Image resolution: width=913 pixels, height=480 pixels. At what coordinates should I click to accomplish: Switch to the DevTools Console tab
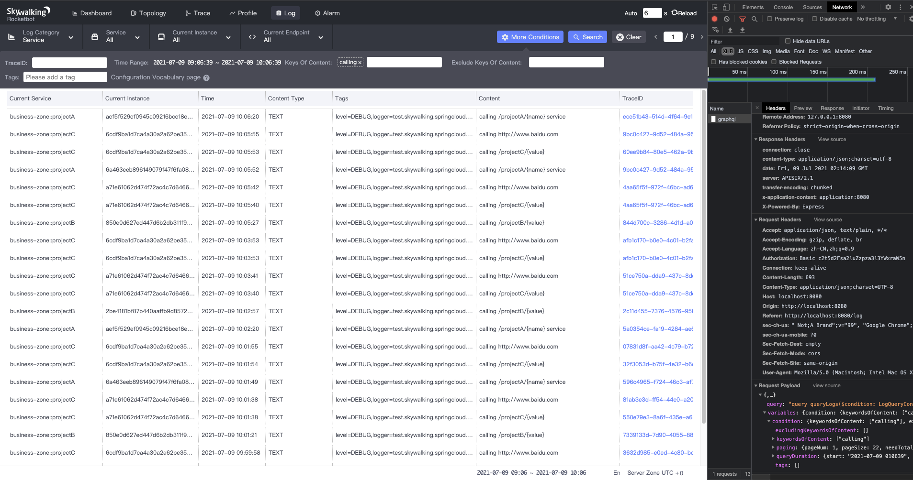click(x=783, y=7)
